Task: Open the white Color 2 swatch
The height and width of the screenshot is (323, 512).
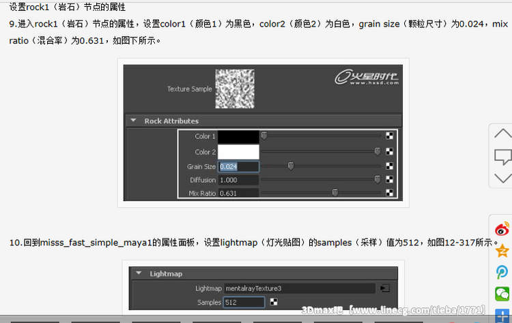Action: click(x=238, y=152)
